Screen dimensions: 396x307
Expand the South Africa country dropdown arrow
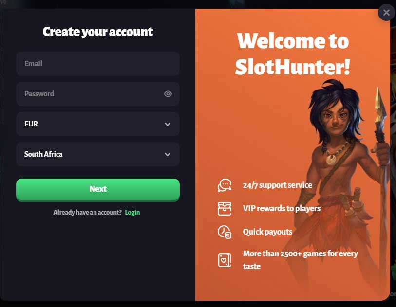[168, 154]
